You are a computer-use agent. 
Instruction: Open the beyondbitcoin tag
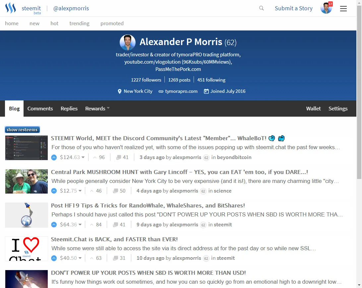click(234, 157)
